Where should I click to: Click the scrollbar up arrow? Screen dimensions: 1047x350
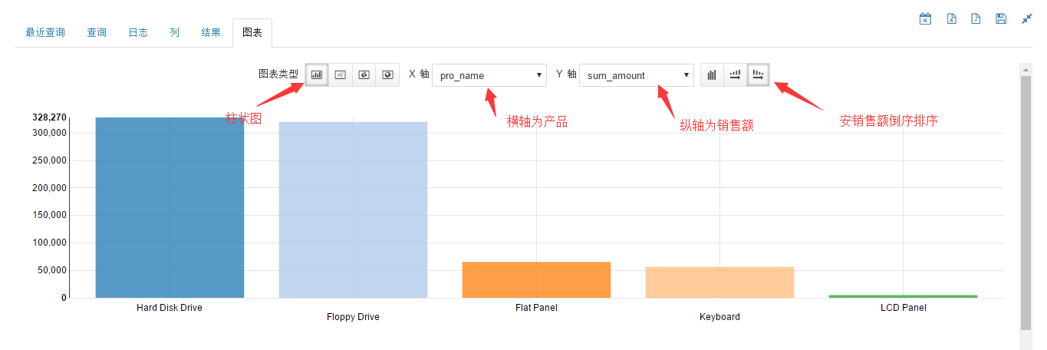tap(1026, 70)
